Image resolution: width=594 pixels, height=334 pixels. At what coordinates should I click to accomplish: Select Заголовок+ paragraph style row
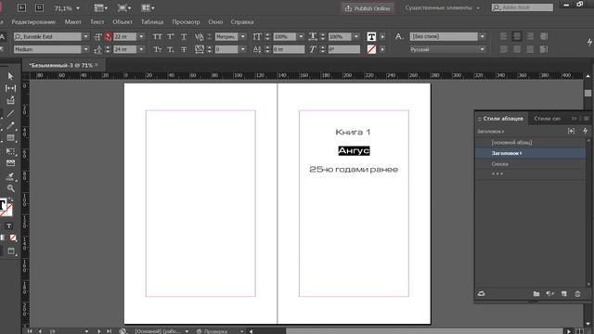pyautogui.click(x=530, y=153)
